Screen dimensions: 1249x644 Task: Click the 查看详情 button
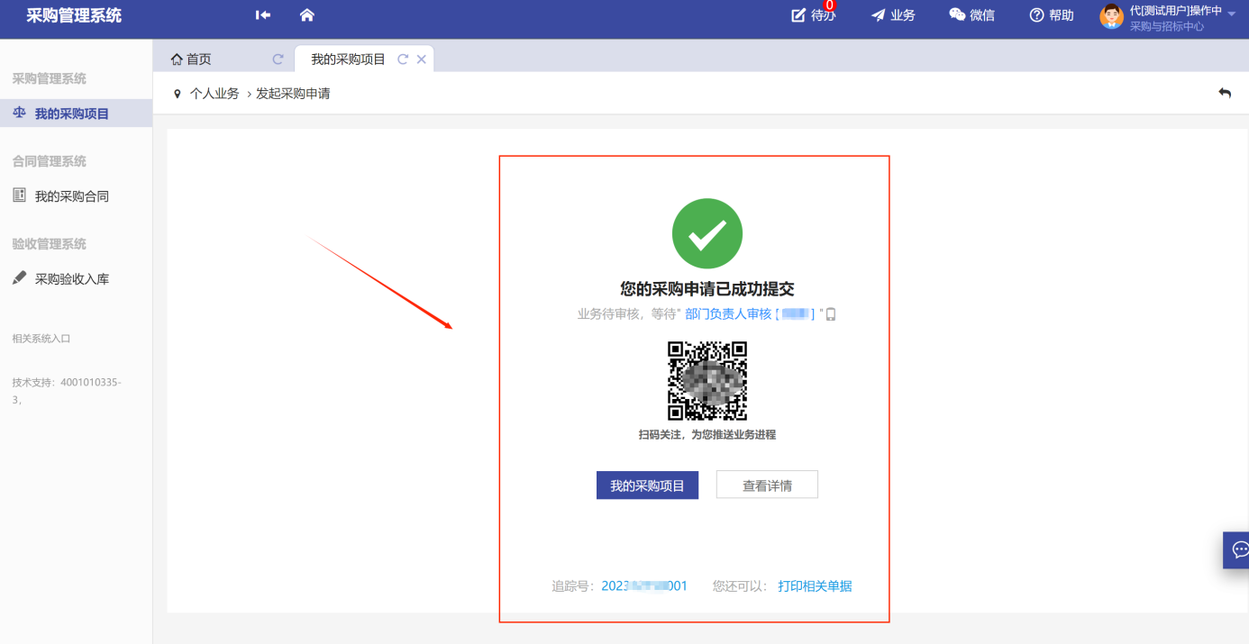pos(767,485)
